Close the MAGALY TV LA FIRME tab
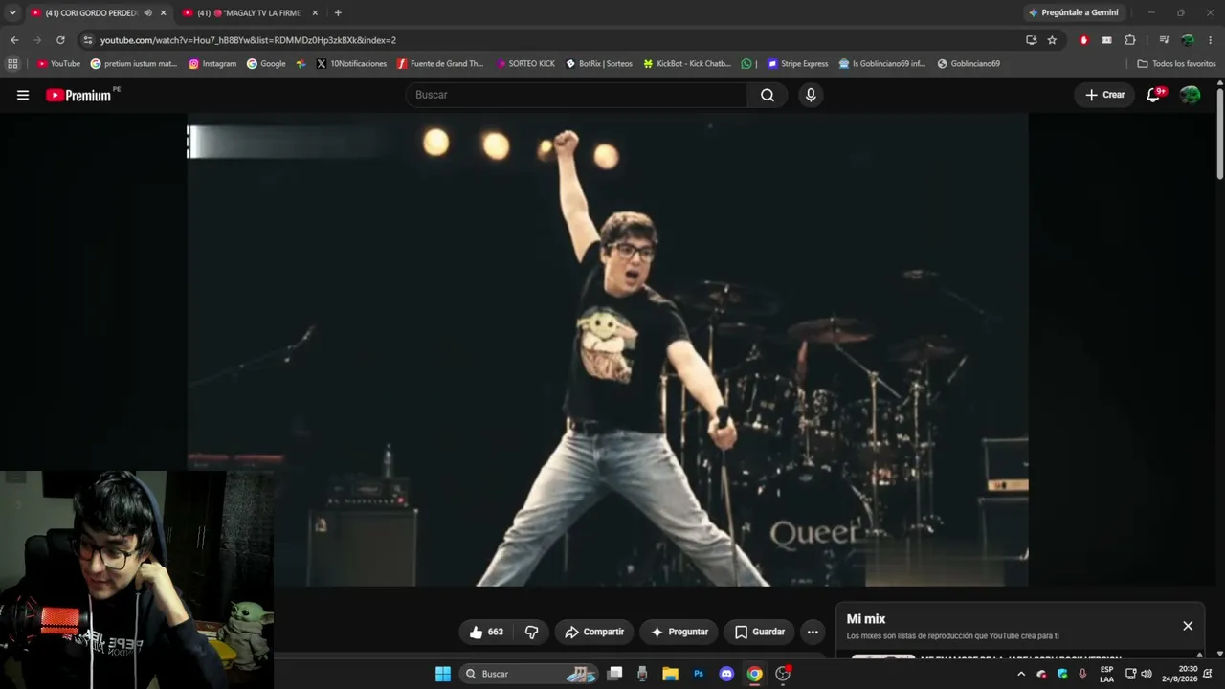 click(x=315, y=12)
